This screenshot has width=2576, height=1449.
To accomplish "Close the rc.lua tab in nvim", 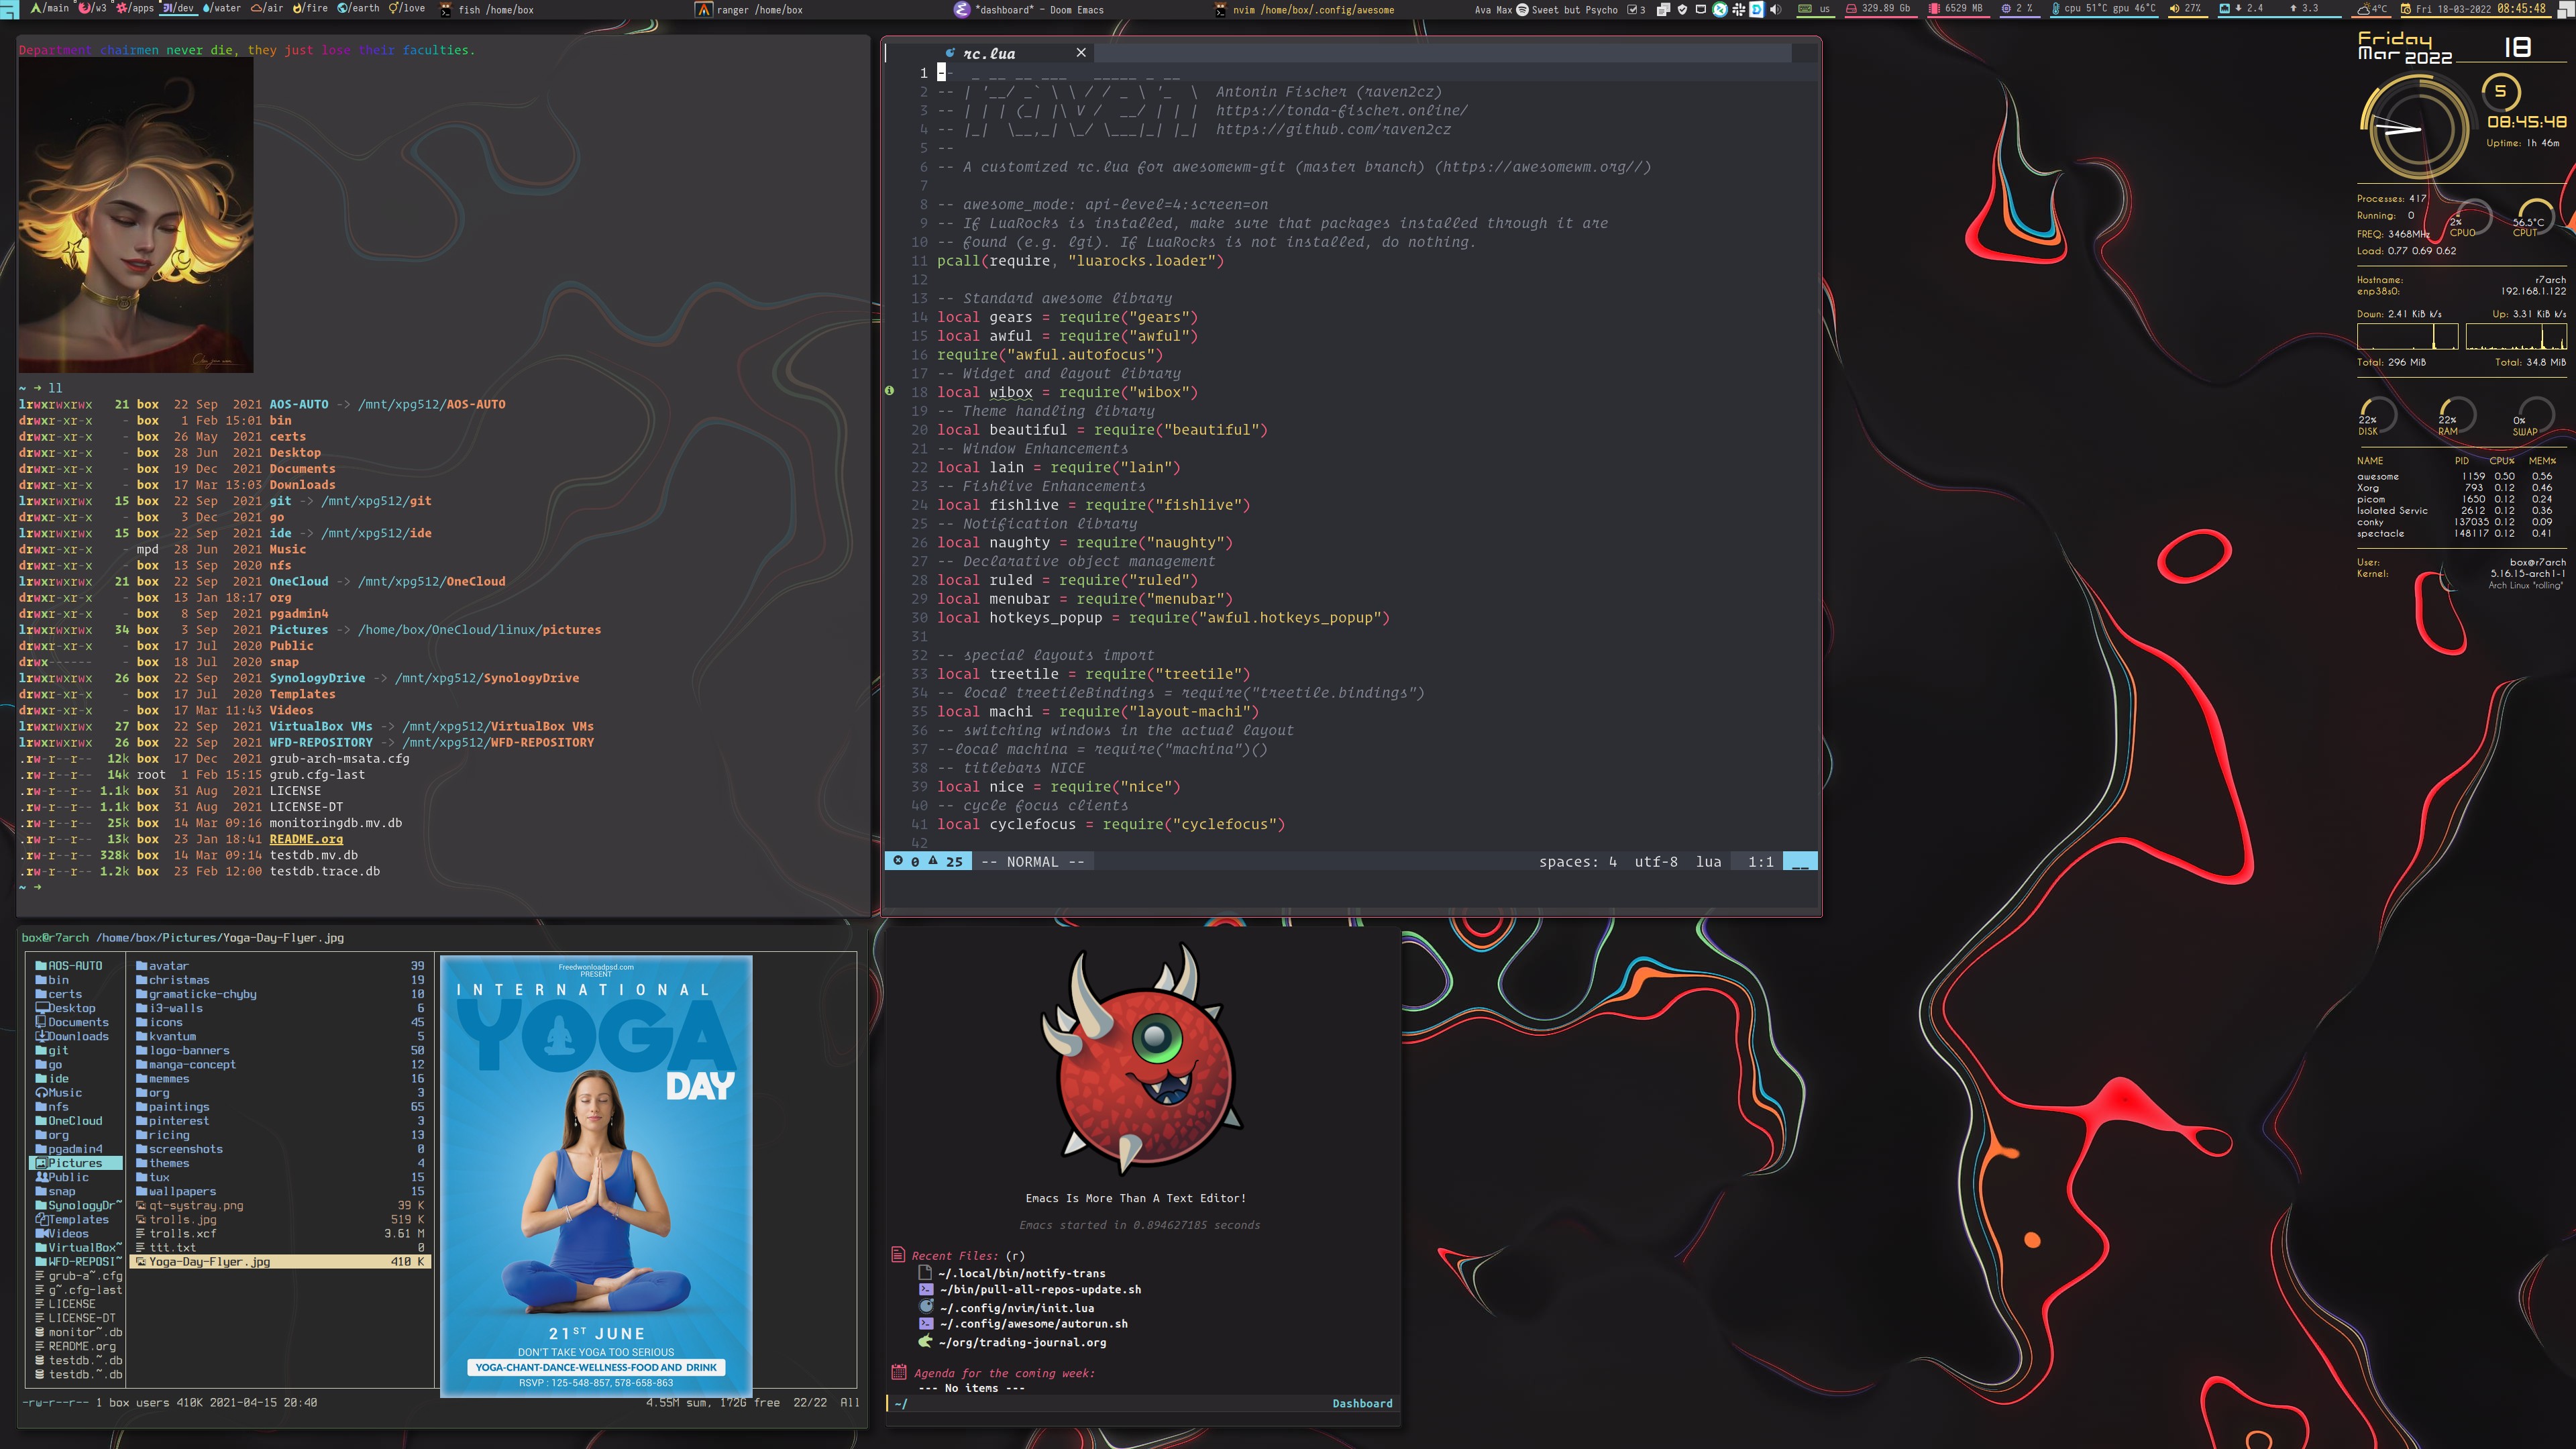I will coord(1081,53).
